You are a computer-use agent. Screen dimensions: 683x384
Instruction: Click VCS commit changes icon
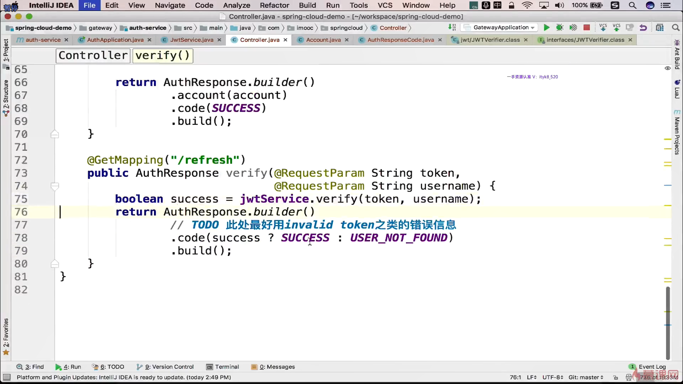point(616,28)
